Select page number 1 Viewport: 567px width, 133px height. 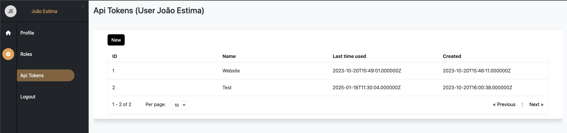click(x=522, y=104)
